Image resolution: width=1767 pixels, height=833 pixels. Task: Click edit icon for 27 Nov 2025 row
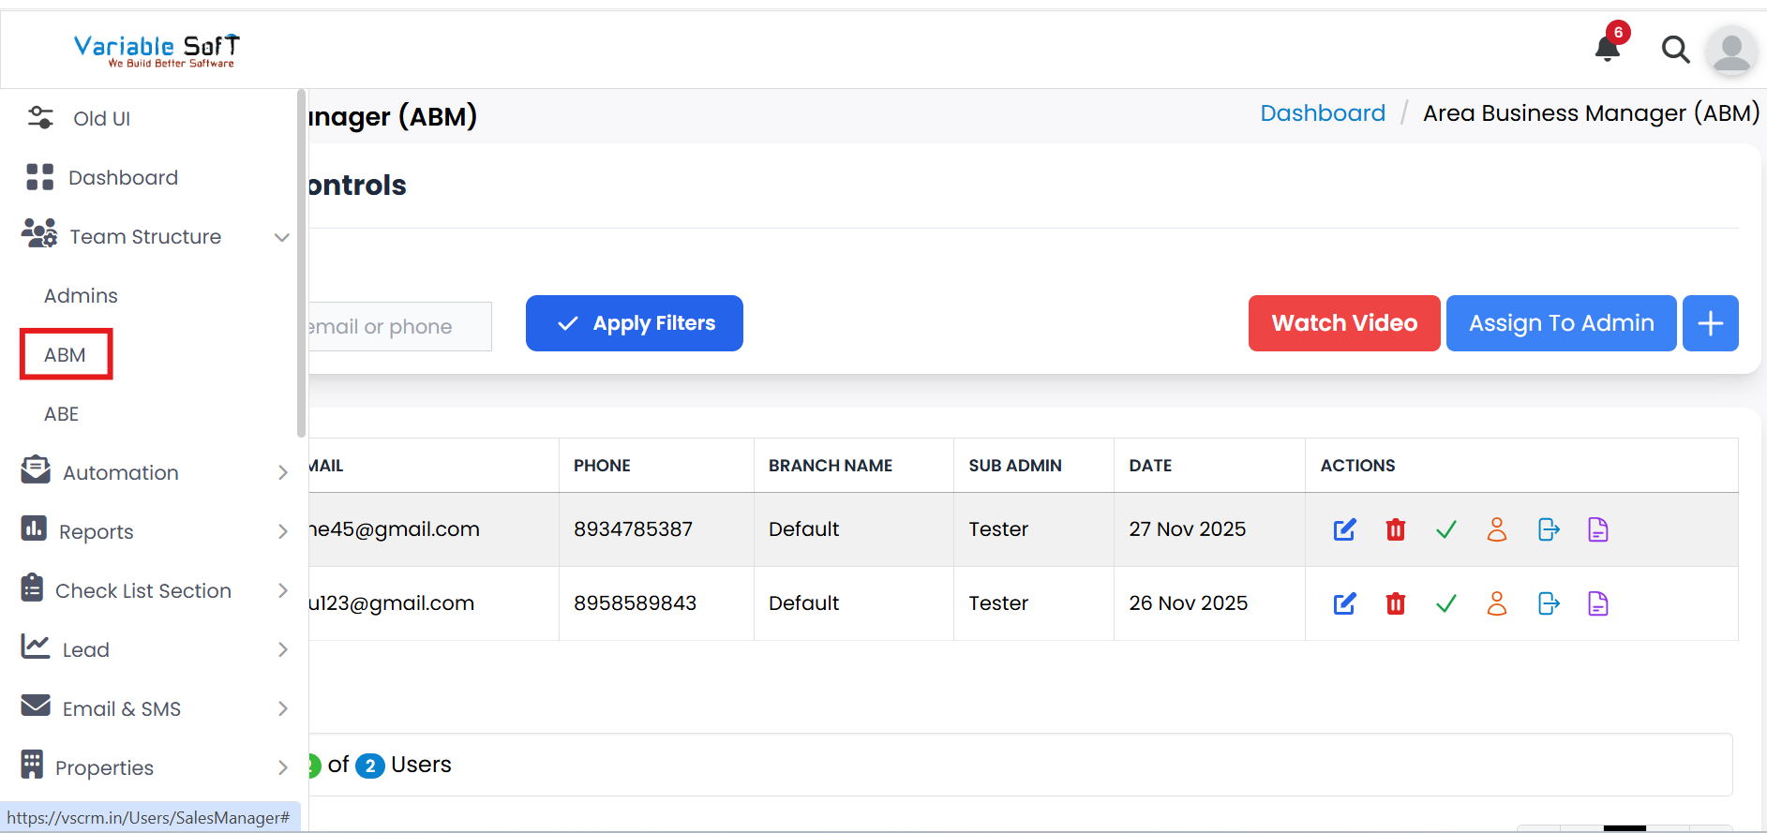[1344, 529]
